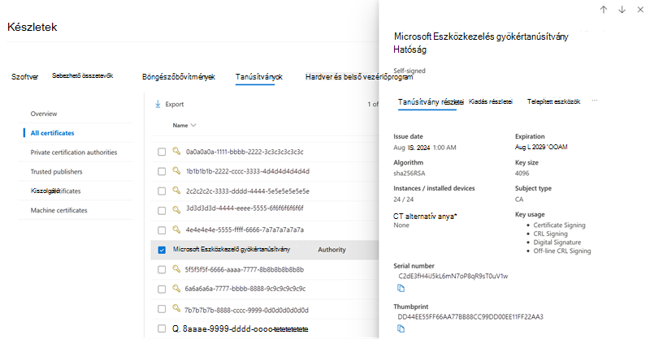Select the Tanúsítványok tab
Viewport: 650px width, 339px height.
(259, 77)
